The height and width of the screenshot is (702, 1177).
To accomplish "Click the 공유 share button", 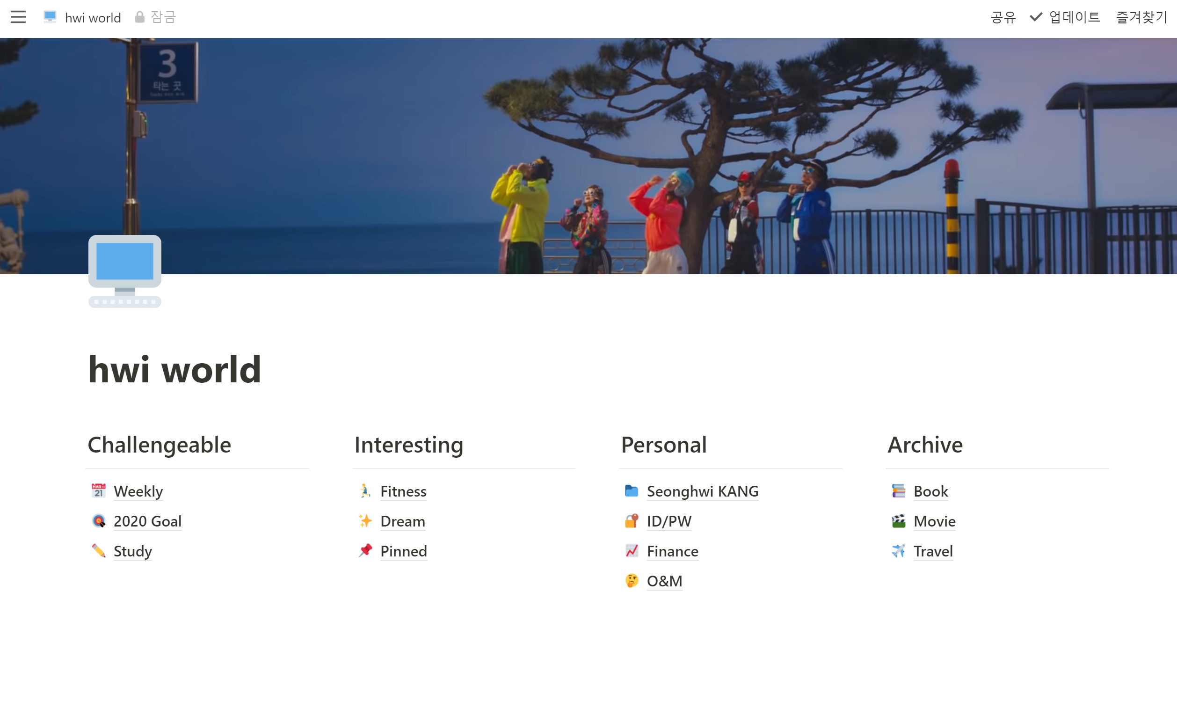I will pyautogui.click(x=1003, y=17).
